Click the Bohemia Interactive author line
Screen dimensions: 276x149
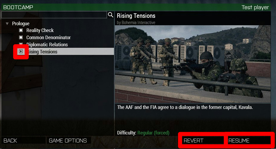coord(136,23)
